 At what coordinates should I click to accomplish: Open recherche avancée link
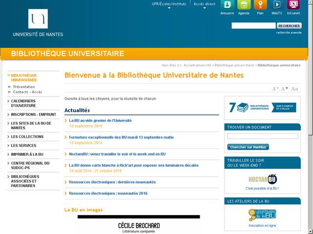pyautogui.click(x=289, y=33)
